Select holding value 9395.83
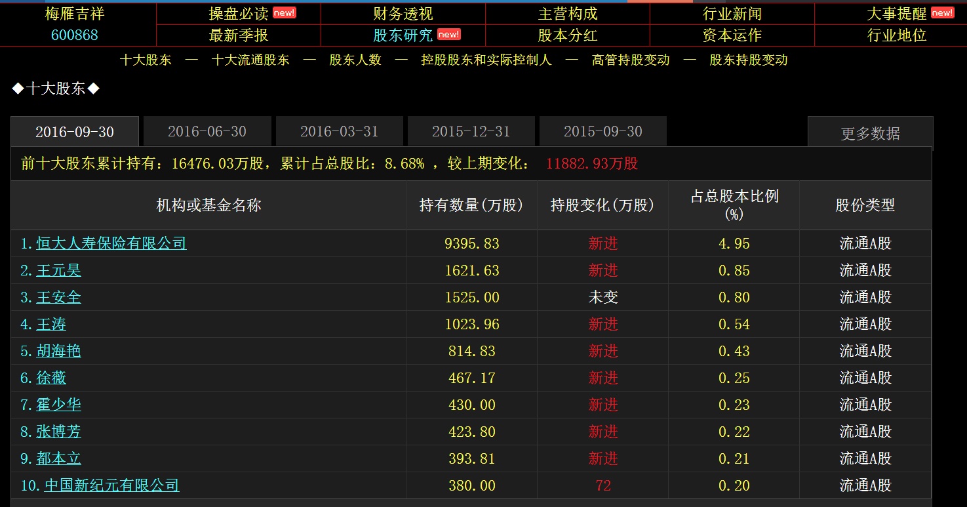 coord(472,244)
